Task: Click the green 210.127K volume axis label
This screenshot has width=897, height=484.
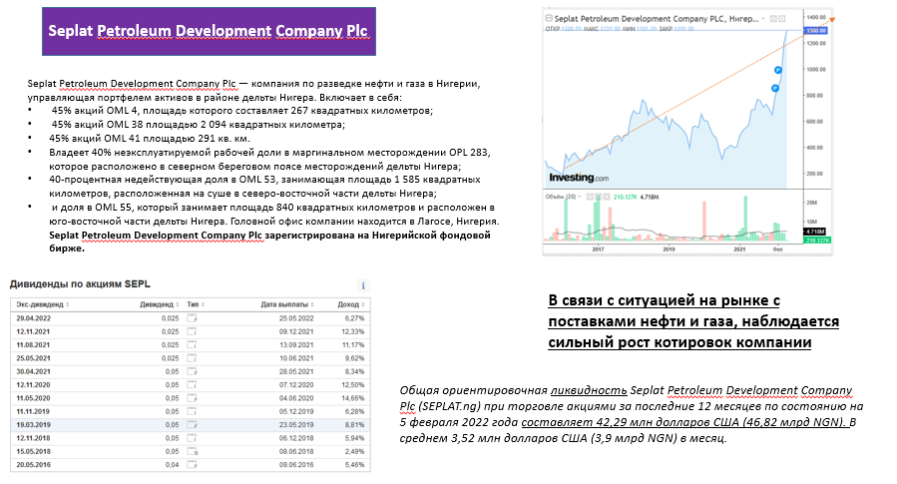Action: (x=817, y=241)
